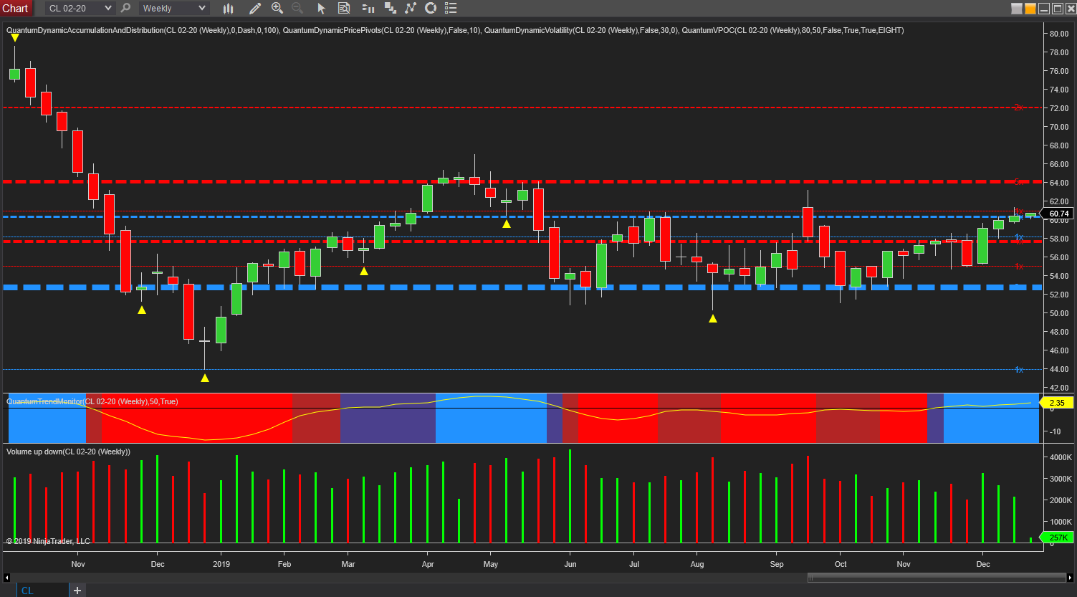
Task: Click the yellow pivot triangle at chart top-left
Action: 14,37
